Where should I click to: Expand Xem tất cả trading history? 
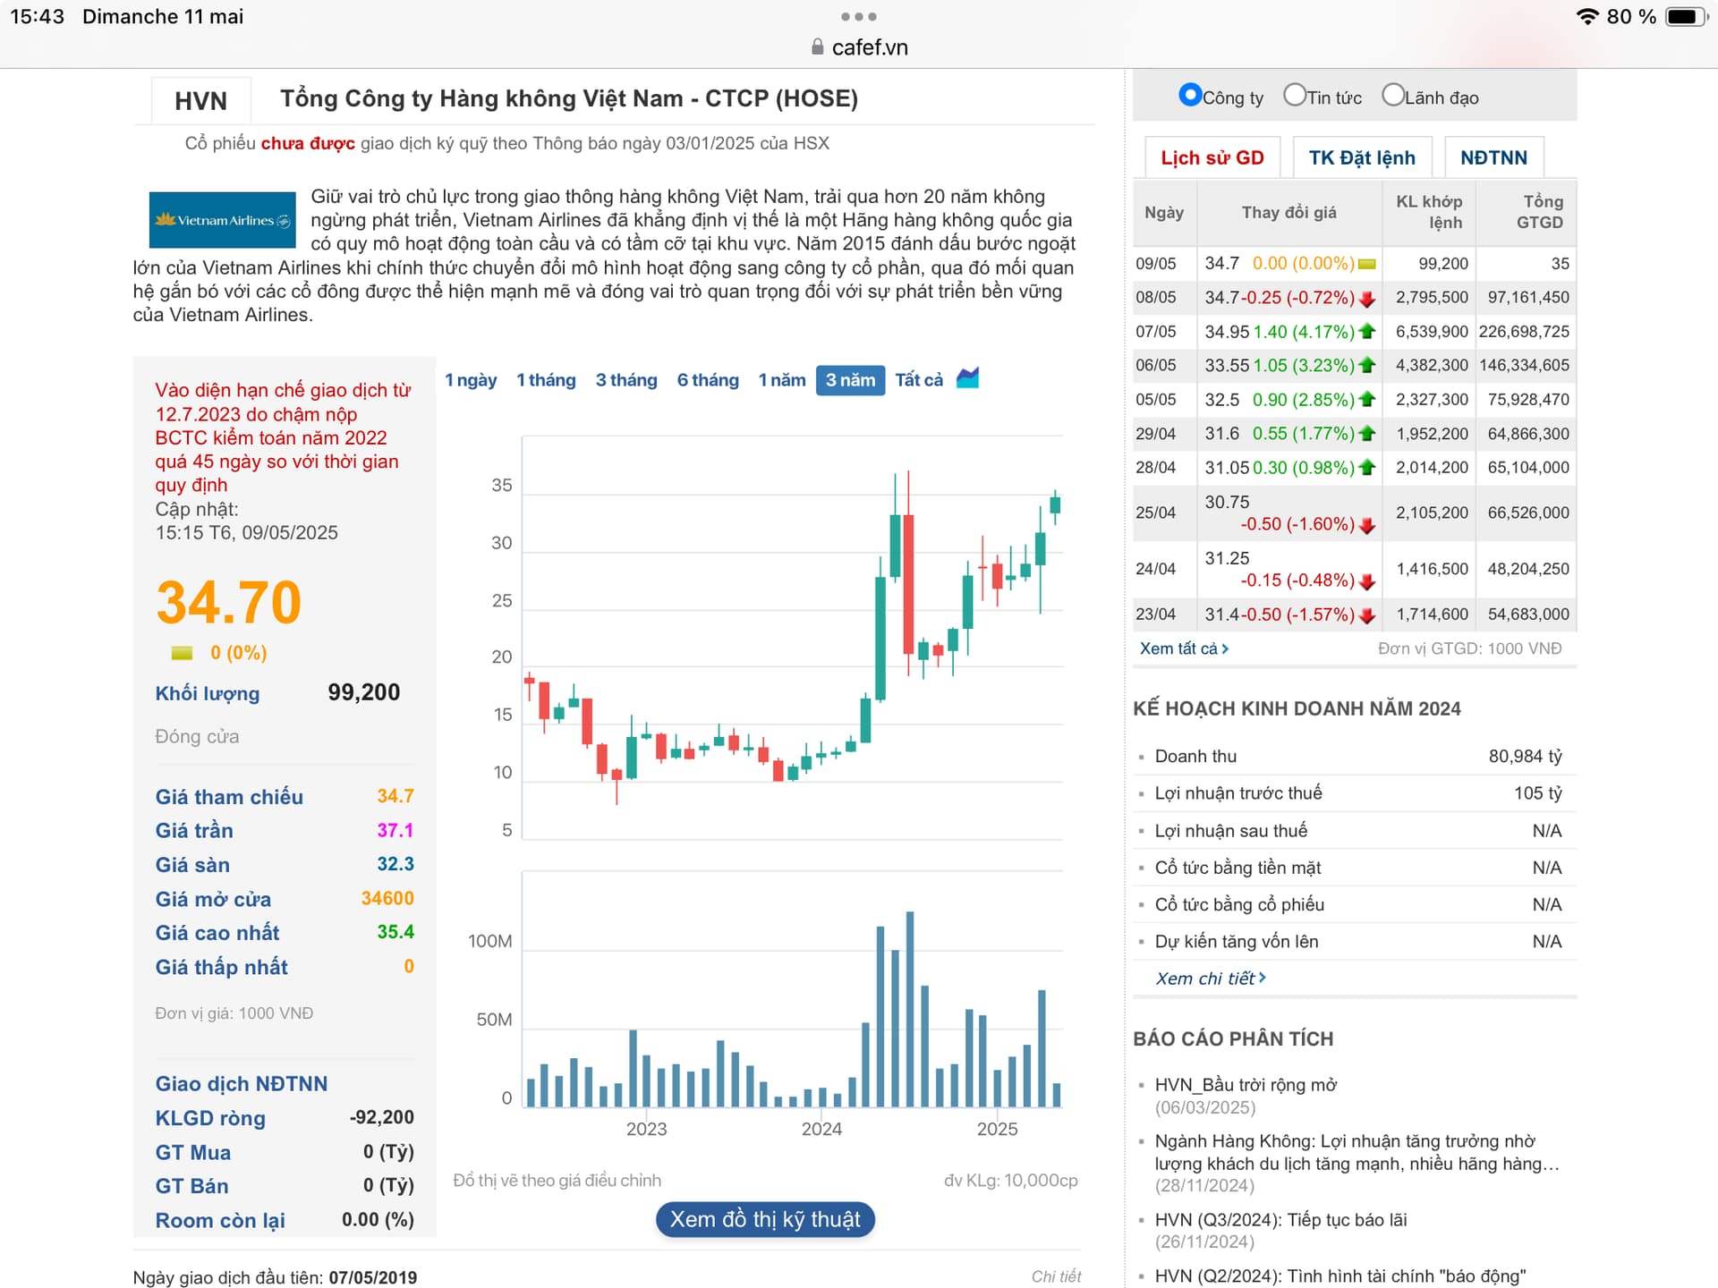click(x=1183, y=648)
